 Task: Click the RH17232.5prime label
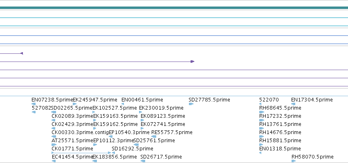(280, 116)
